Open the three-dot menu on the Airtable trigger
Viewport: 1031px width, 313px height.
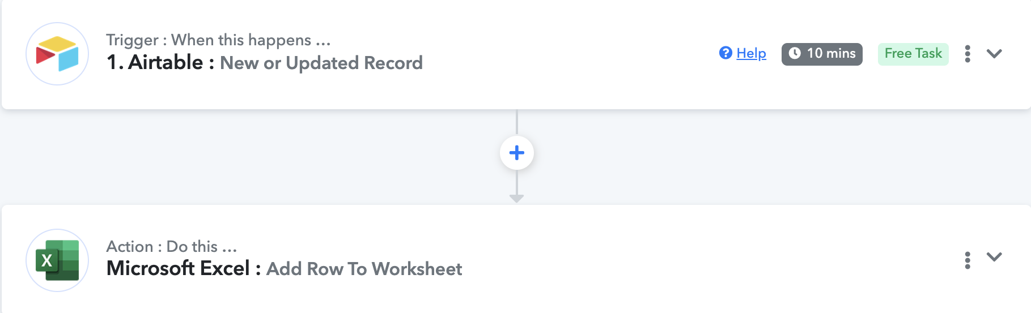click(968, 54)
